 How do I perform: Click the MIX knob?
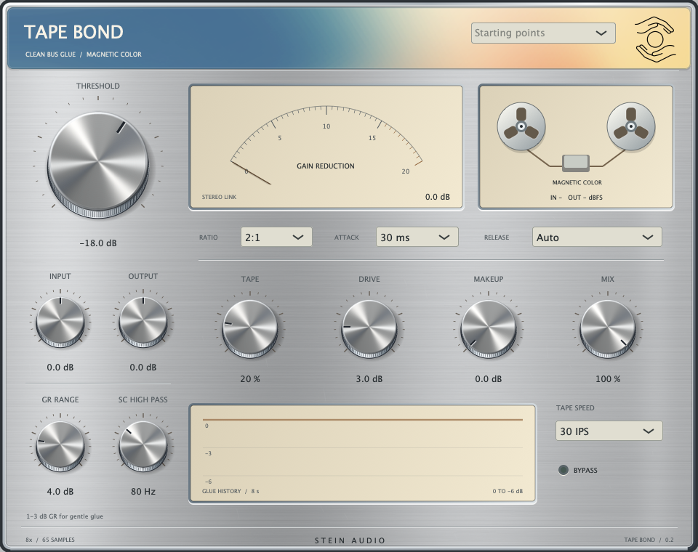click(608, 329)
